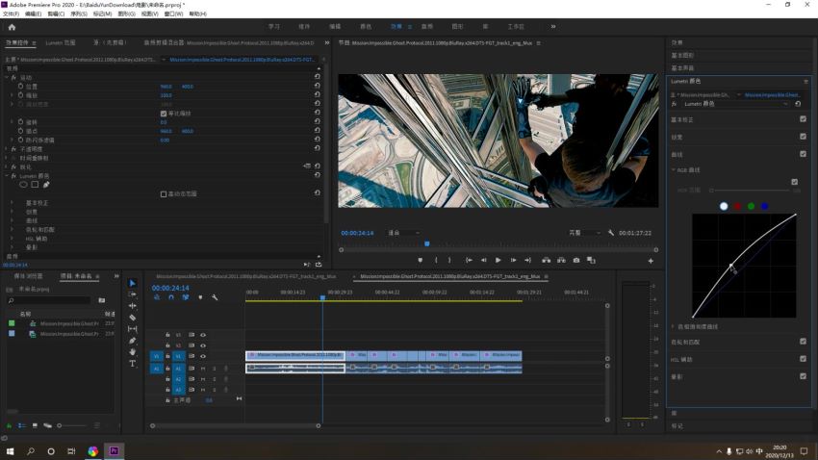The image size is (818, 460).
Task: Open playback resolution dropdown
Action: 584,233
